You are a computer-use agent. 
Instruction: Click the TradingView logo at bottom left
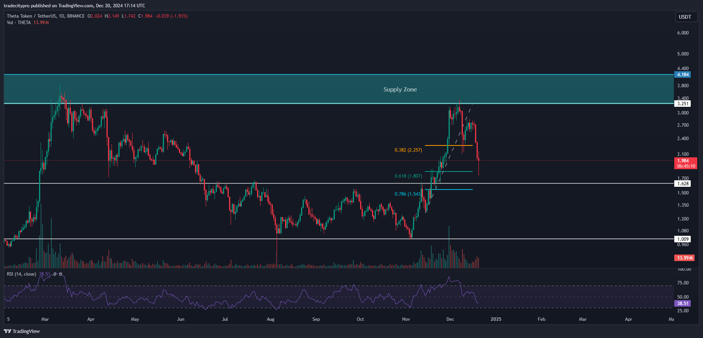[x=22, y=331]
